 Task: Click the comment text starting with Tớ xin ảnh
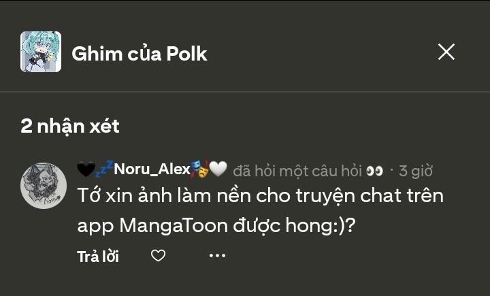point(260,197)
